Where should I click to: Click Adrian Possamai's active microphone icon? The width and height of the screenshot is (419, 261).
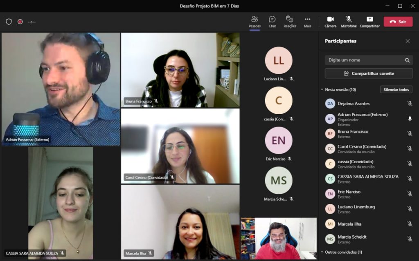[x=410, y=119]
